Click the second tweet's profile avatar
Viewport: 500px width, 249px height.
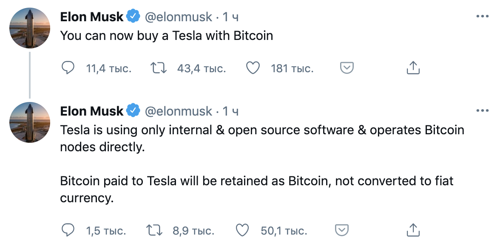coord(30,122)
